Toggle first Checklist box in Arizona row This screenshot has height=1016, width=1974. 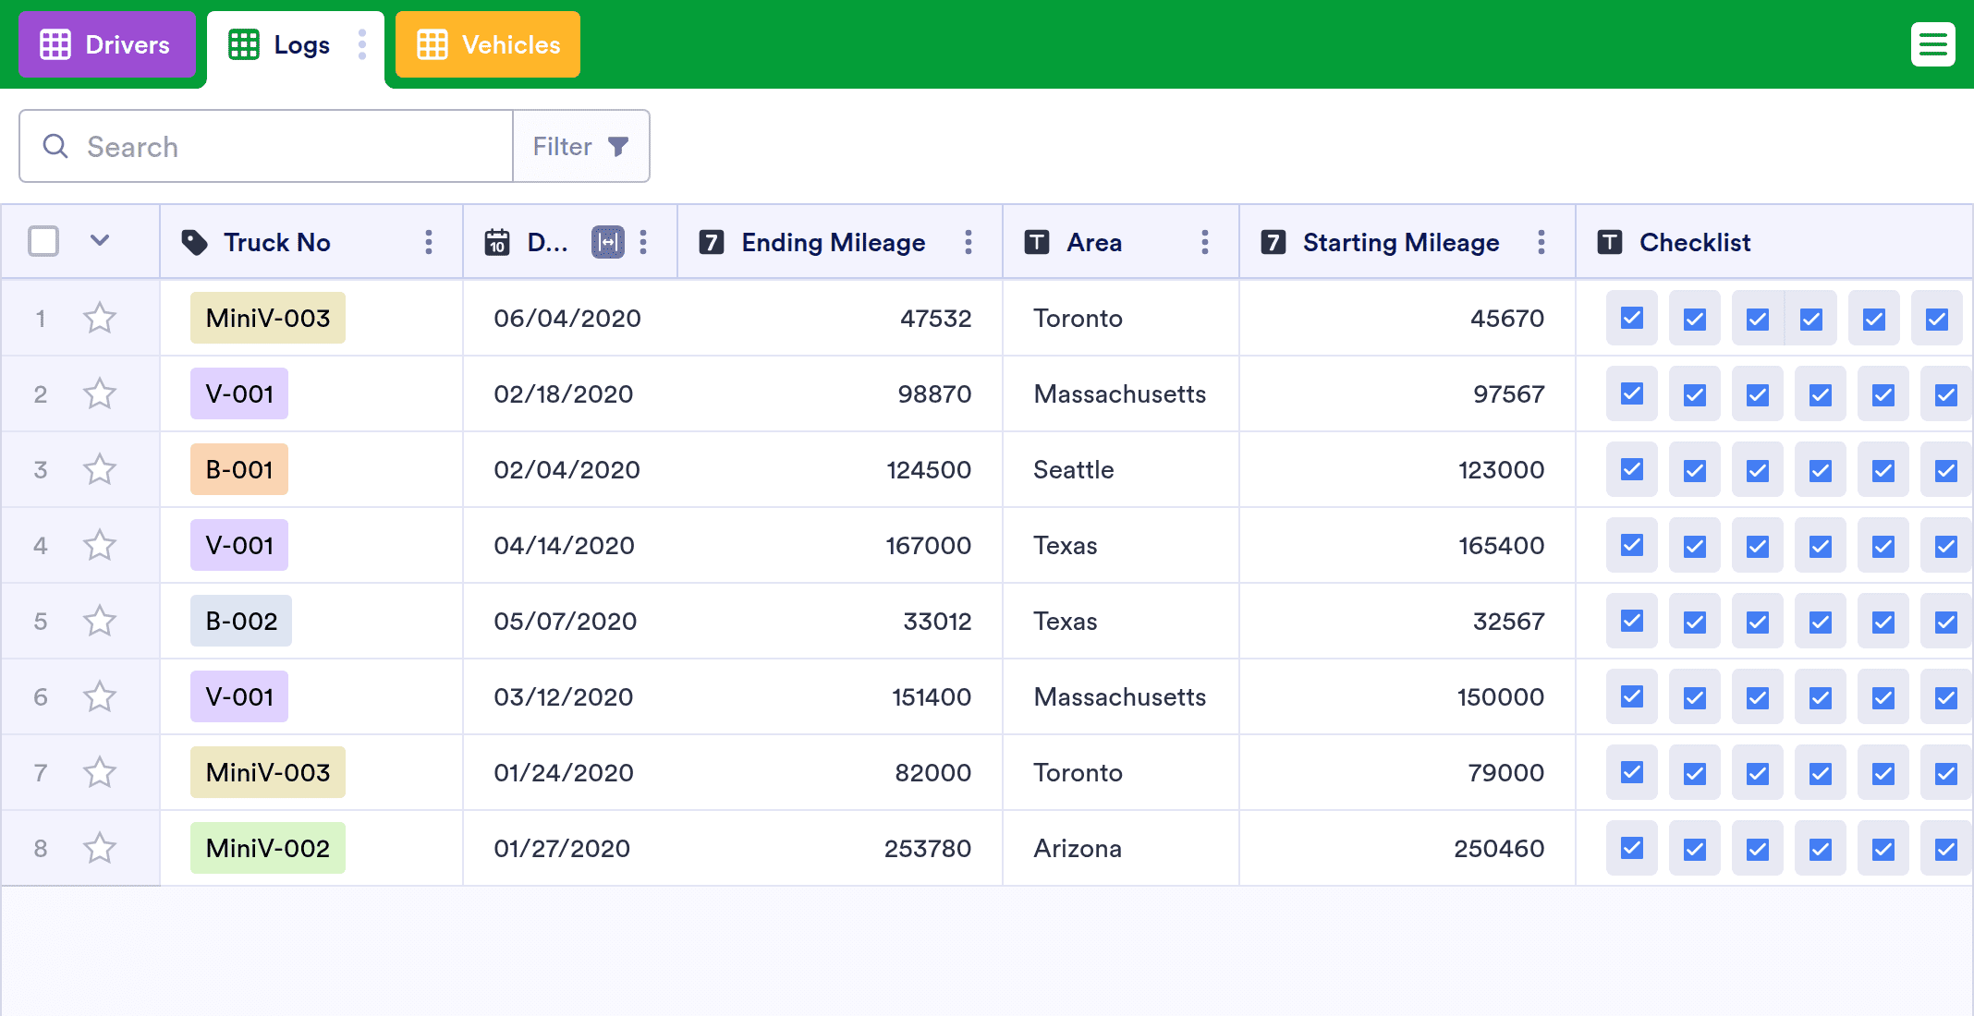1632,848
